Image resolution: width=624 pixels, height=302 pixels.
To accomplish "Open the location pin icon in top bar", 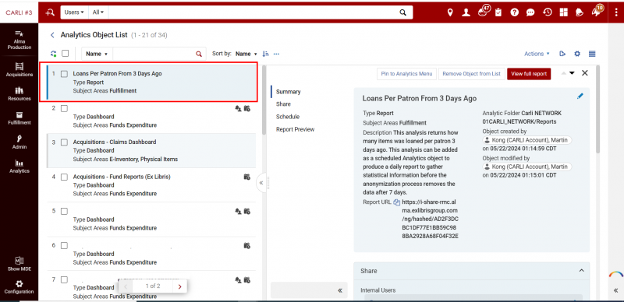I will tap(450, 12).
